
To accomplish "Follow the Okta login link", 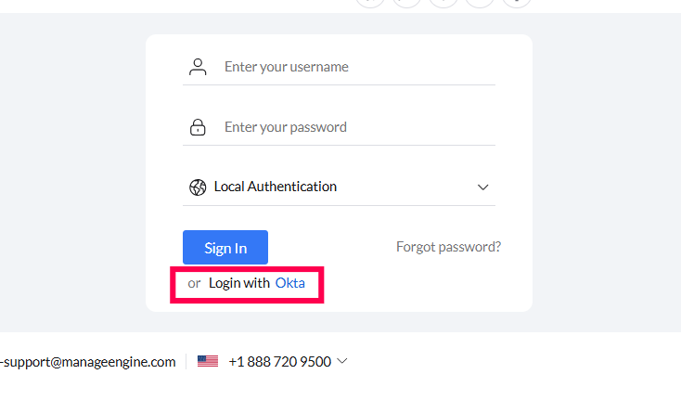I will pyautogui.click(x=289, y=283).
